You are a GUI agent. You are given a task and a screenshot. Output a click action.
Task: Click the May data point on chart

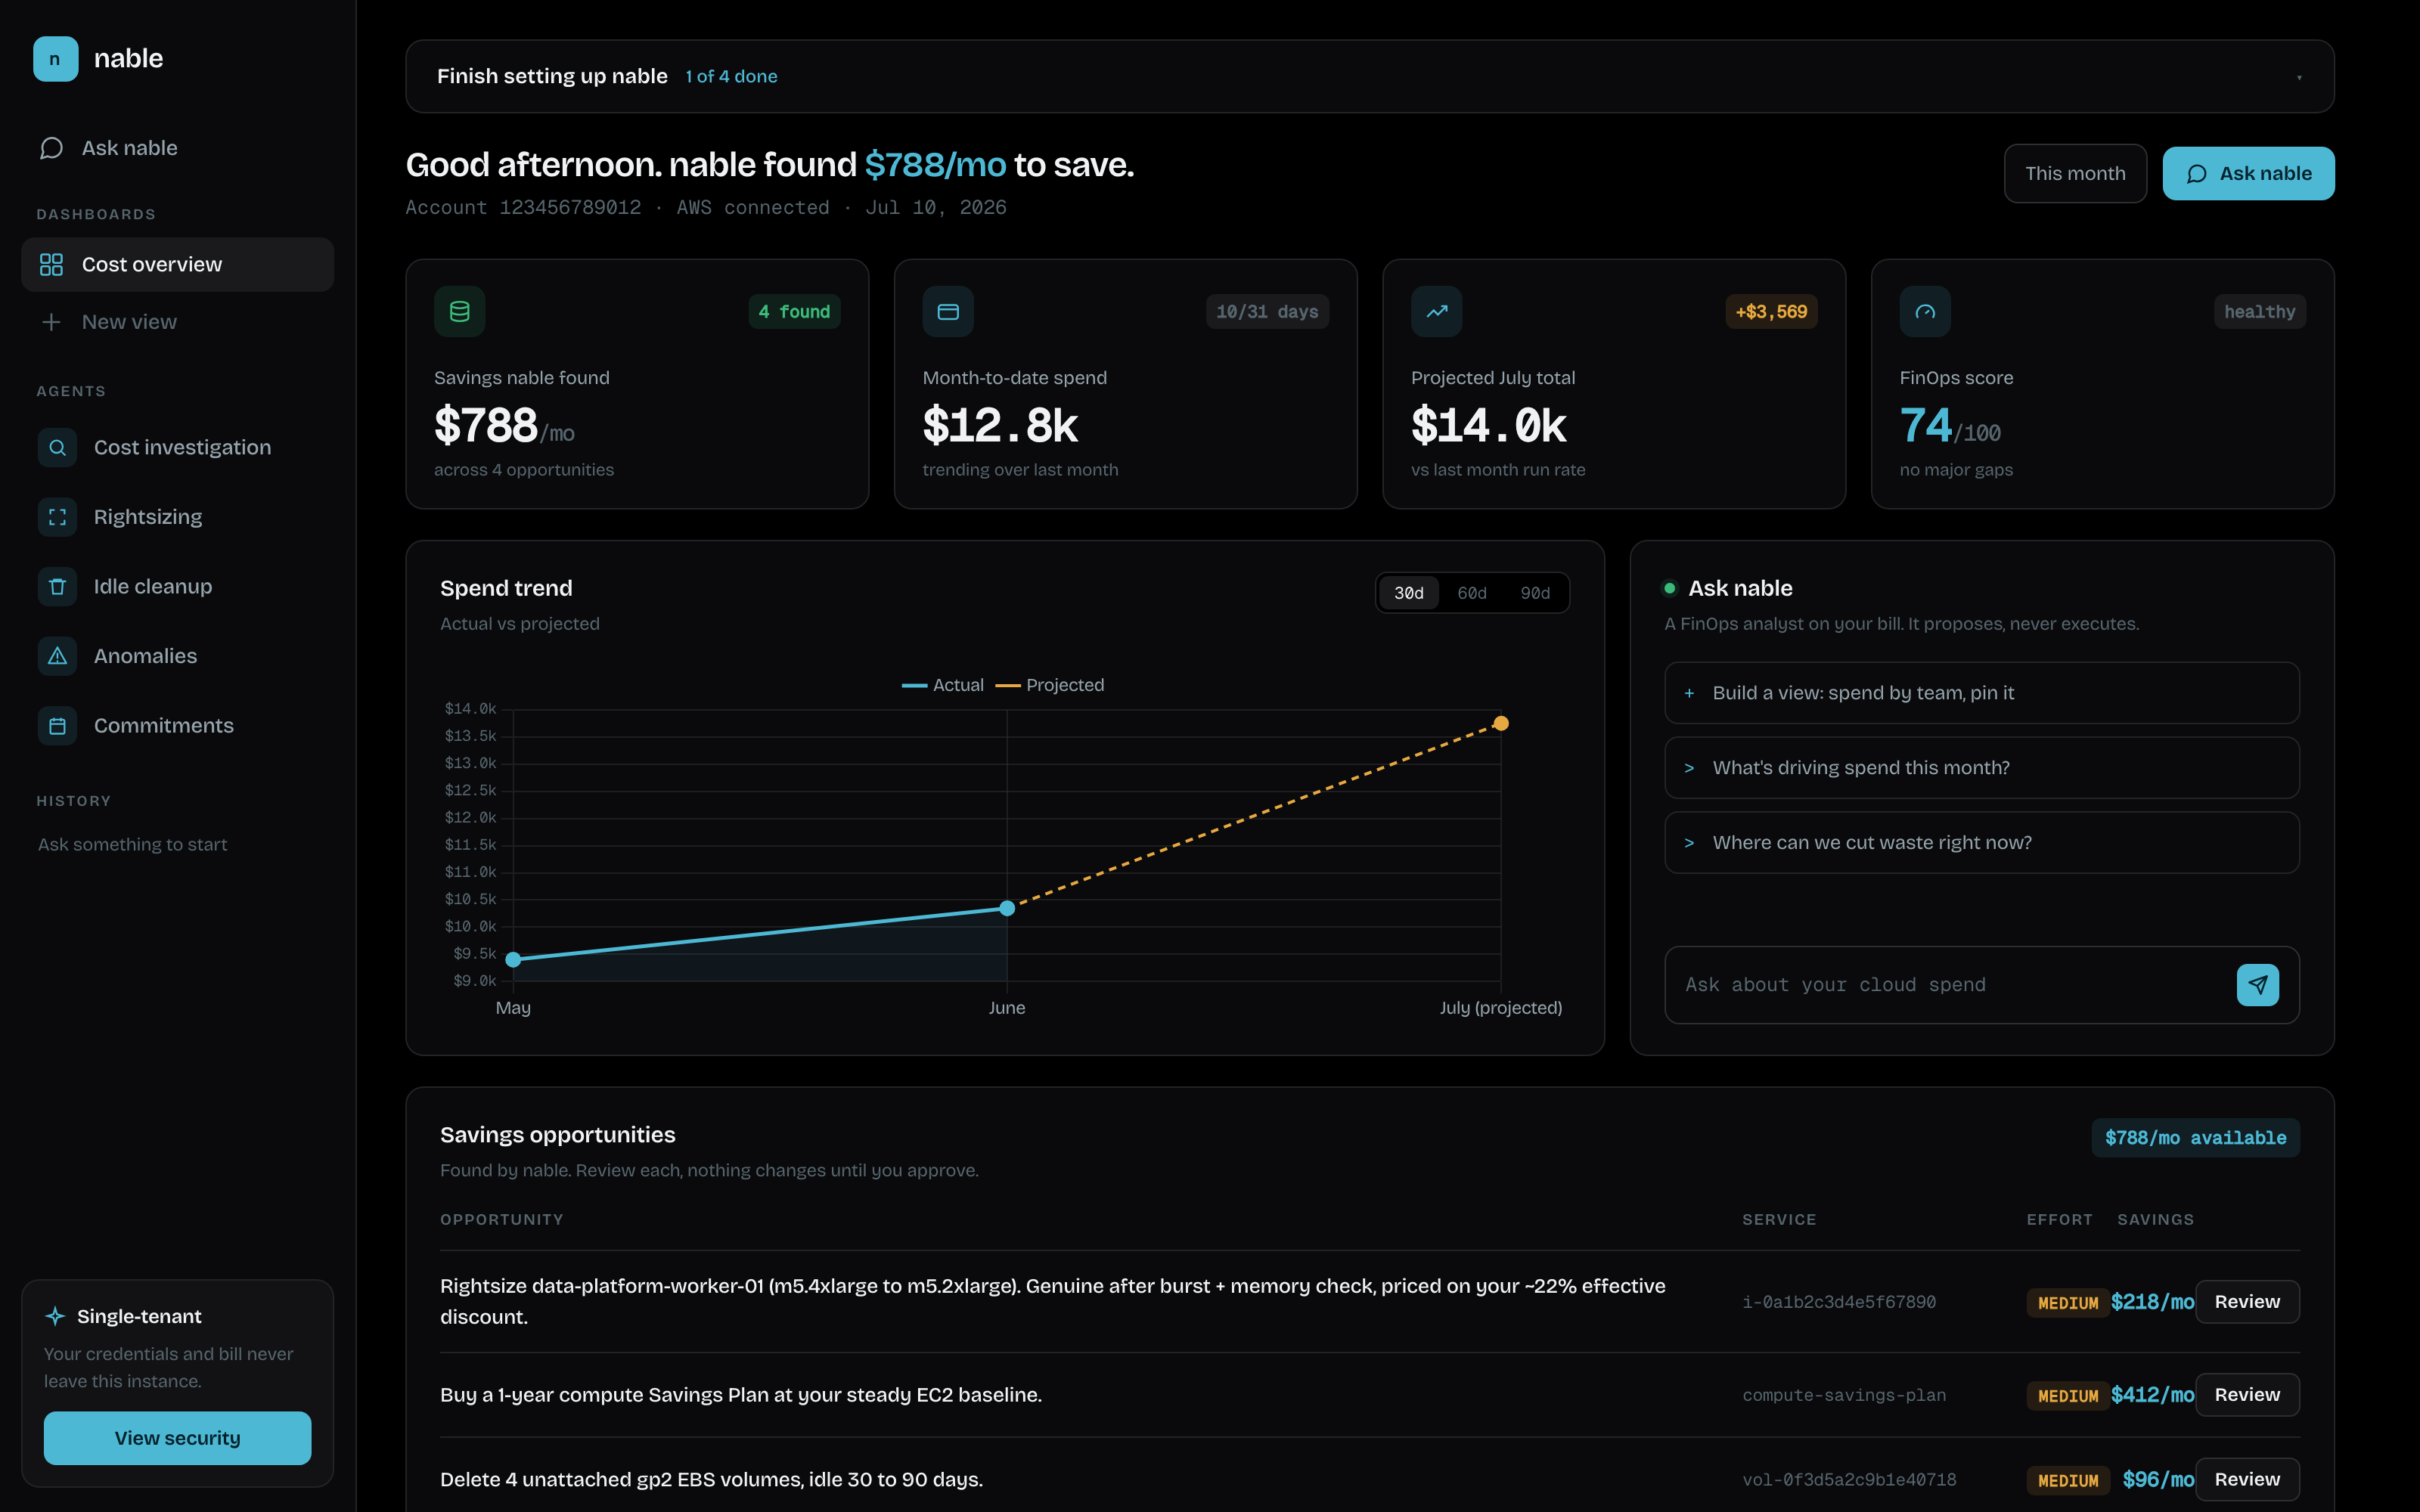coord(513,960)
